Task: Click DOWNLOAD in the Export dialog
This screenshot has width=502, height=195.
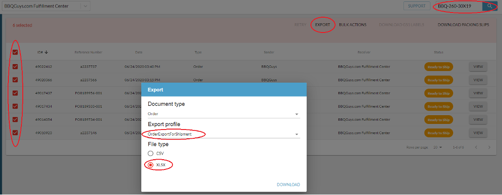Action: click(289, 184)
